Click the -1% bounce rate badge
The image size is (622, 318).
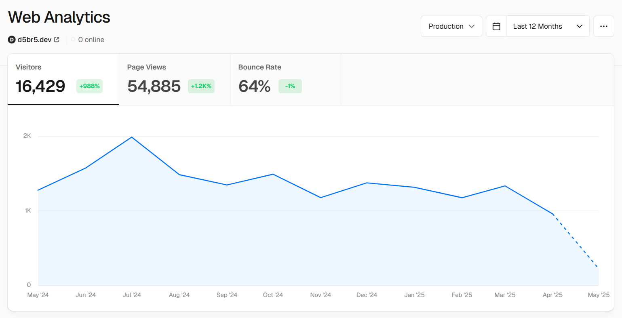point(290,86)
